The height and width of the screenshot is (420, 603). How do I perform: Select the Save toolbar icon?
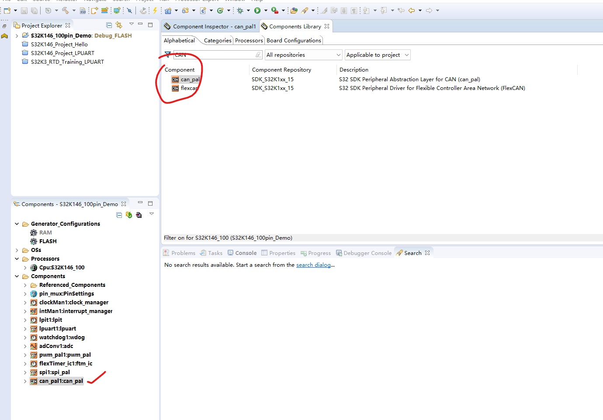click(x=23, y=10)
